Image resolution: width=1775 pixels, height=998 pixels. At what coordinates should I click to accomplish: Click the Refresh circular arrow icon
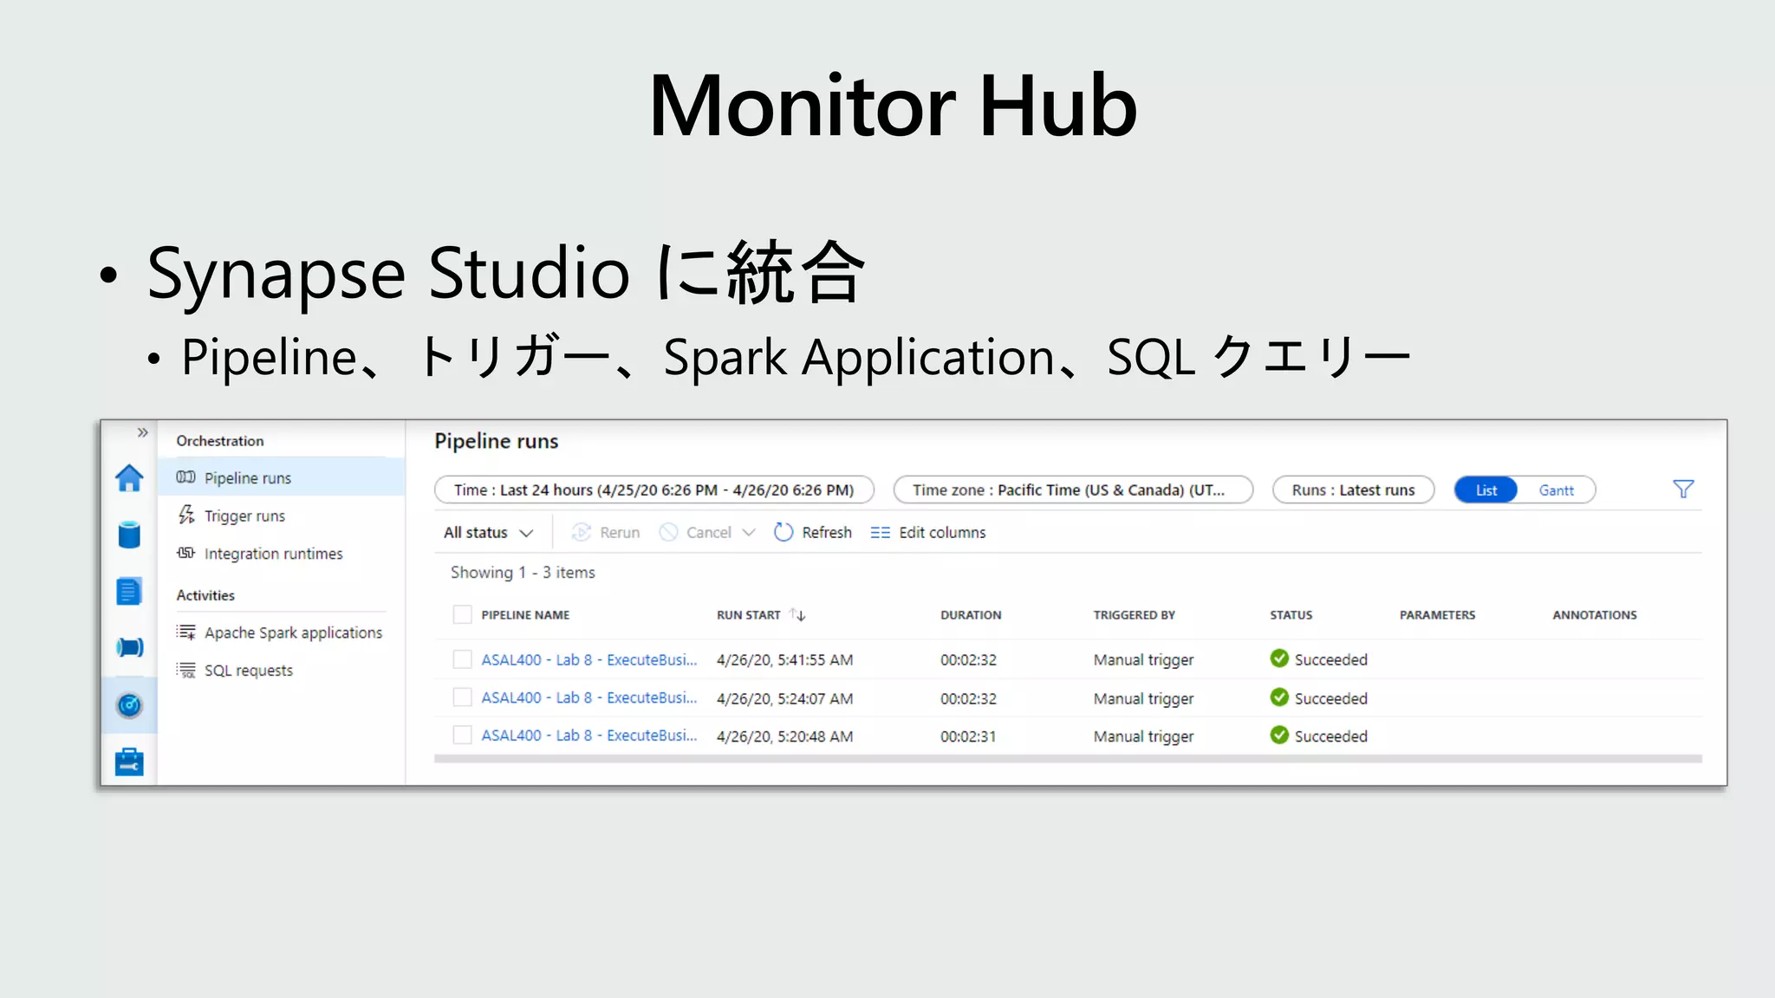tap(783, 533)
